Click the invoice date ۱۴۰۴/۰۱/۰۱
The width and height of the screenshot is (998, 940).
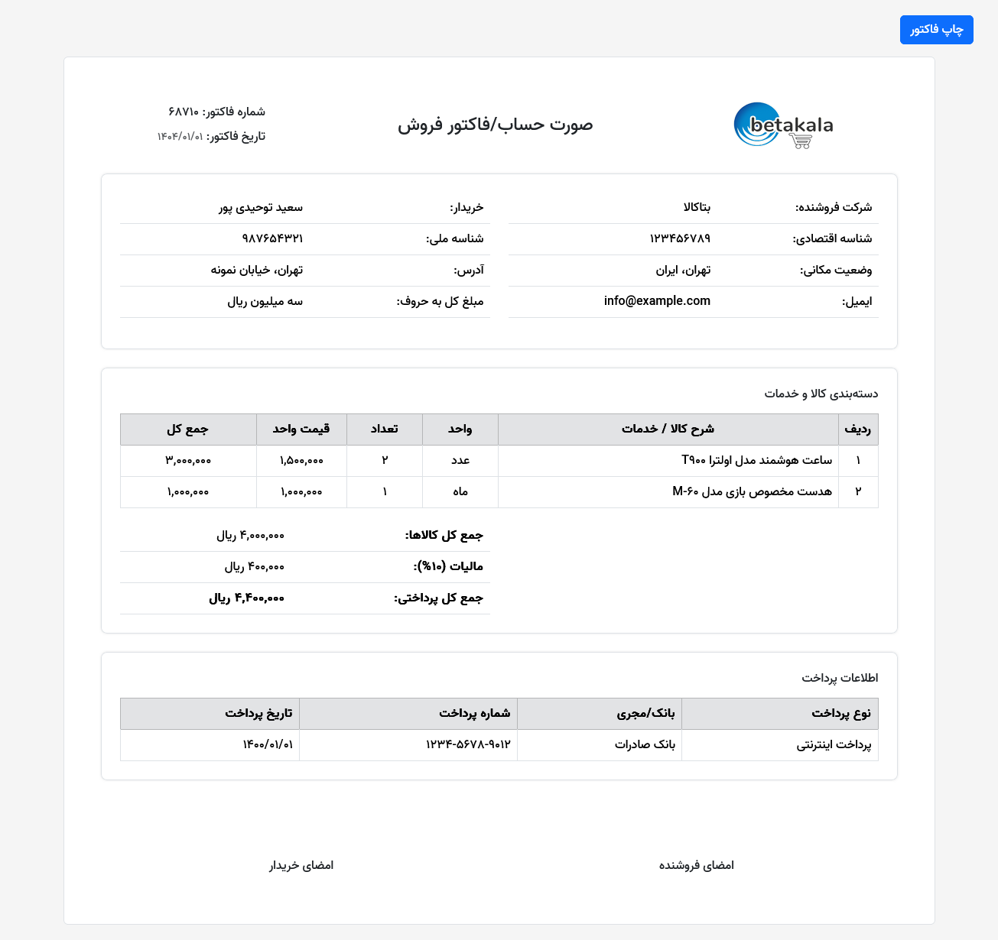(x=180, y=136)
